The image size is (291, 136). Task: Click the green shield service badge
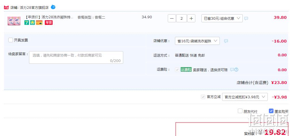pos(32,23)
